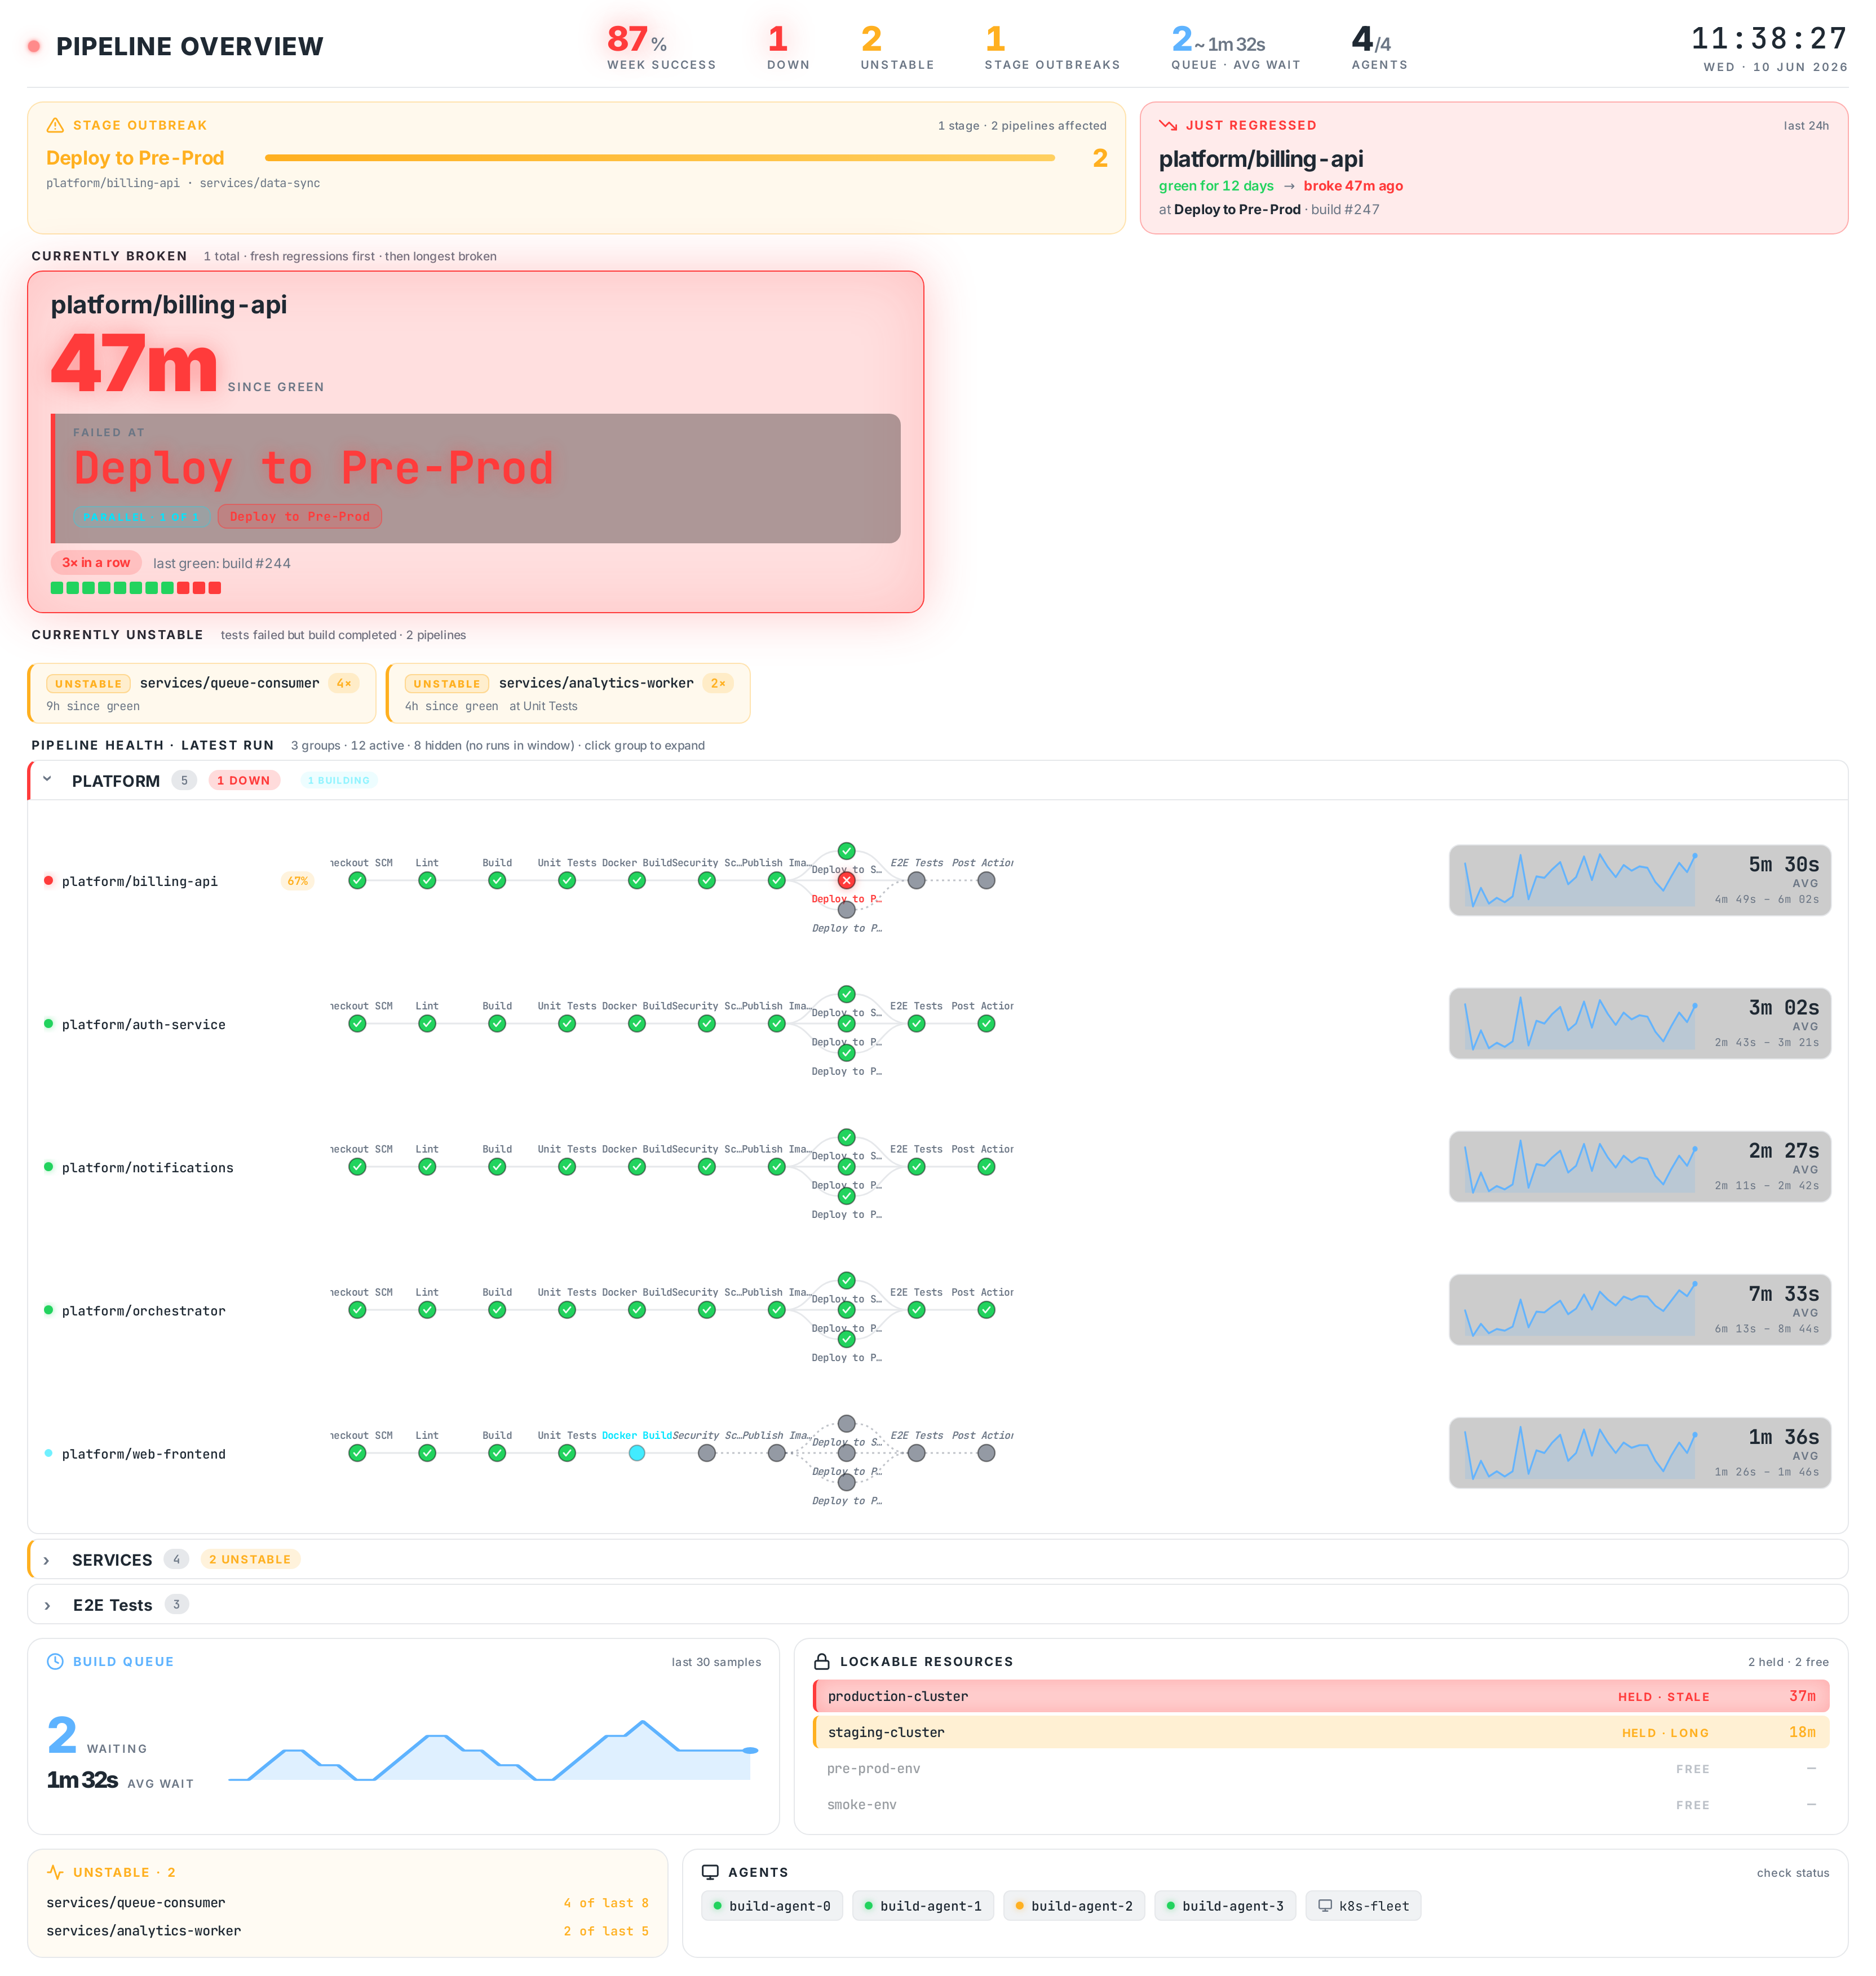Screen dimensions: 1876x1976
Task: Open the services/queue-consumer unstable card
Action: (202, 693)
